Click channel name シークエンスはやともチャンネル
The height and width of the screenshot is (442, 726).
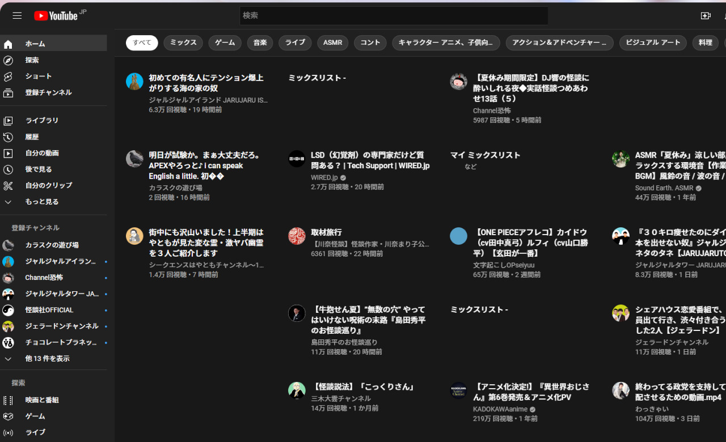[206, 265]
